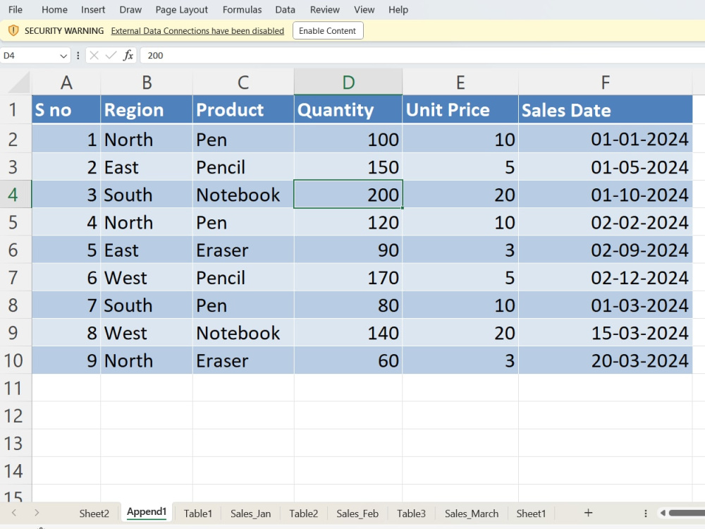Image resolution: width=705 pixels, height=529 pixels.
Task: Click horizontal scrollbar left arrow
Action: tap(663, 513)
